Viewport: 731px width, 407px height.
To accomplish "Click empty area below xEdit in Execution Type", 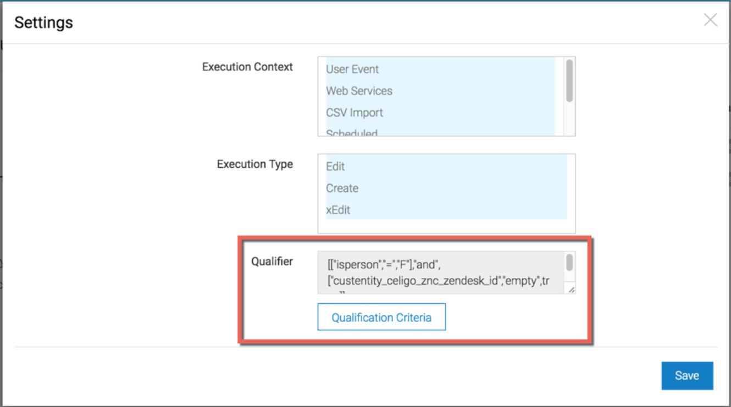I will [x=446, y=226].
